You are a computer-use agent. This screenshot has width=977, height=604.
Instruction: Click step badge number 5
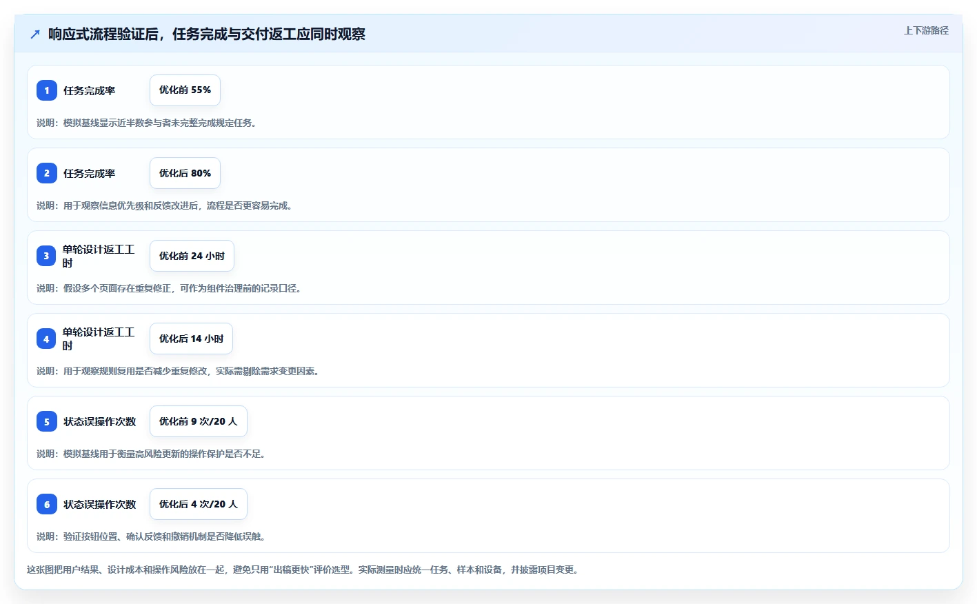(47, 421)
